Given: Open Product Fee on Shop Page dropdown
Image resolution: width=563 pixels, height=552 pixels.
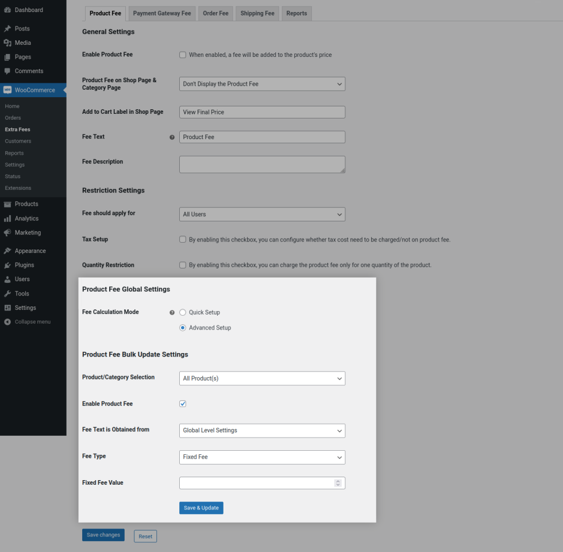Looking at the screenshot, I should coord(262,84).
